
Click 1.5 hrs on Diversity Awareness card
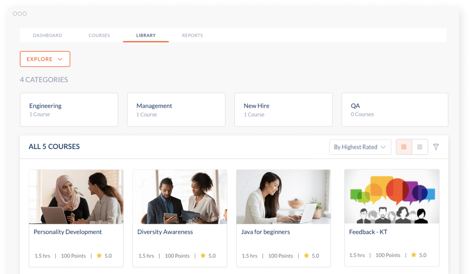click(146, 256)
